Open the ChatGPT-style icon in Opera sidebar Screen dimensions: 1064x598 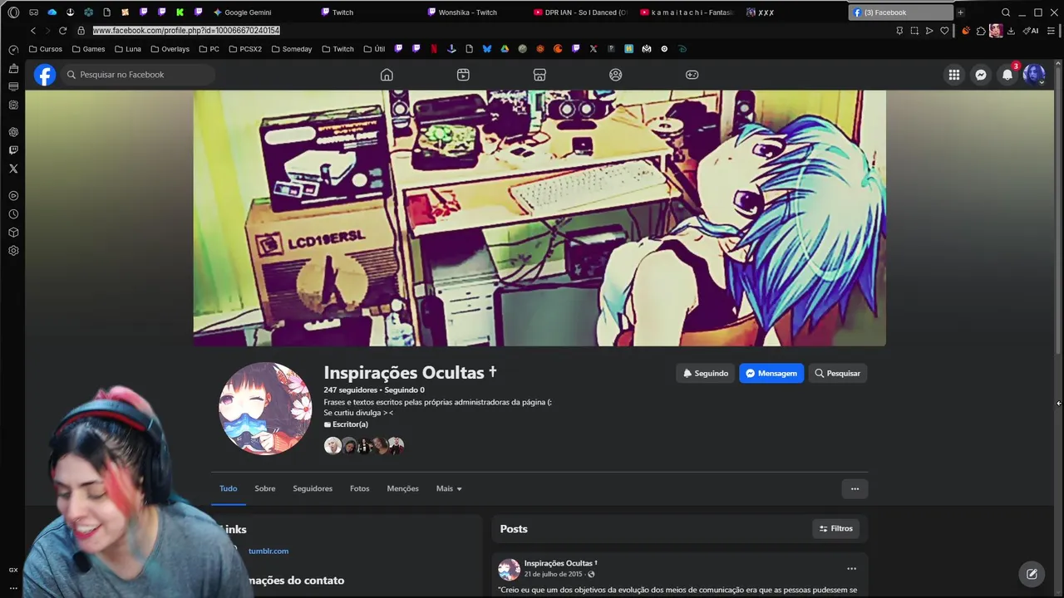point(13,132)
